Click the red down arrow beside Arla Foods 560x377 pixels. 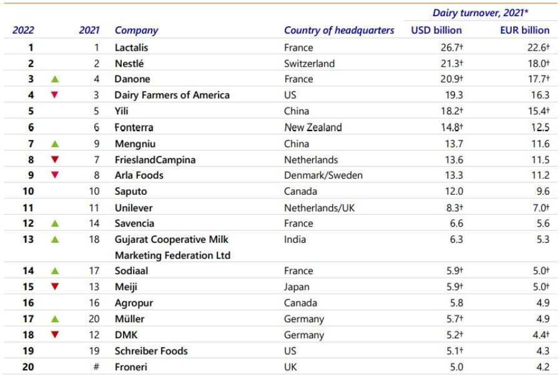(x=55, y=175)
